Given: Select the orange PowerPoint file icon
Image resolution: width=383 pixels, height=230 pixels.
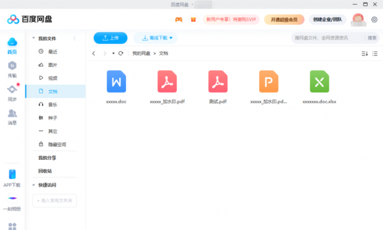Looking at the screenshot, I should coord(269,81).
